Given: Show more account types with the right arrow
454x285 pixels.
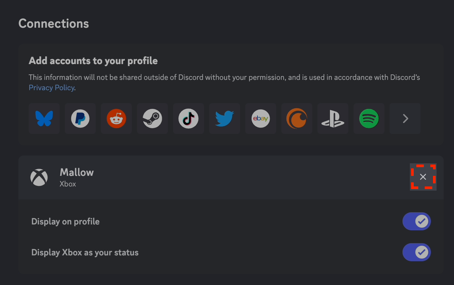Looking at the screenshot, I should click(x=405, y=118).
